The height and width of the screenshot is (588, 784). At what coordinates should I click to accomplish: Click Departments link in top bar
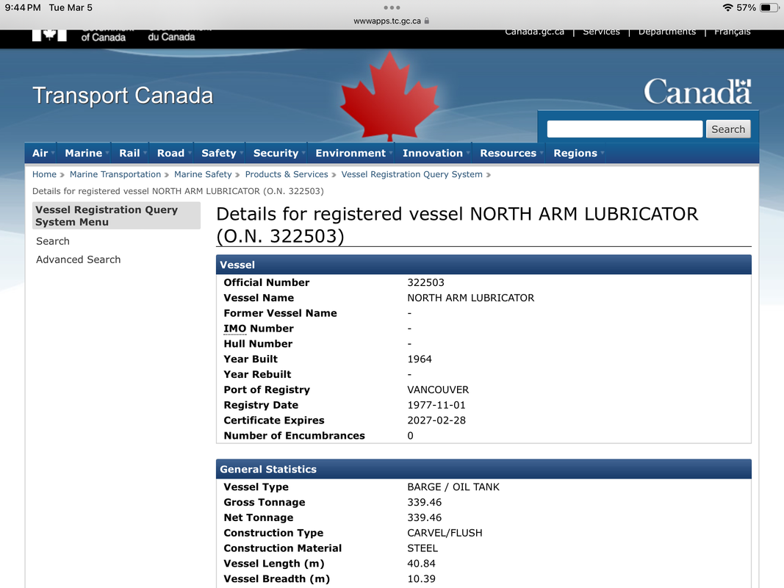667,32
